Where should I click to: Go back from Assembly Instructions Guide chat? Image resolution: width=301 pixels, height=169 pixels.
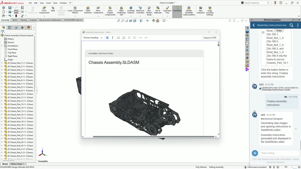(254, 25)
